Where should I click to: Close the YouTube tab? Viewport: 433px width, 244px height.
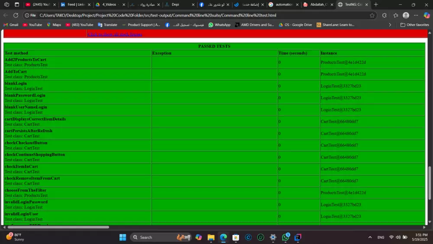(55, 5)
